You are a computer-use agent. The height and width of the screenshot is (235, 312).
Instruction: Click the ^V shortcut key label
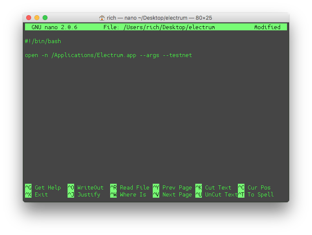156,194
